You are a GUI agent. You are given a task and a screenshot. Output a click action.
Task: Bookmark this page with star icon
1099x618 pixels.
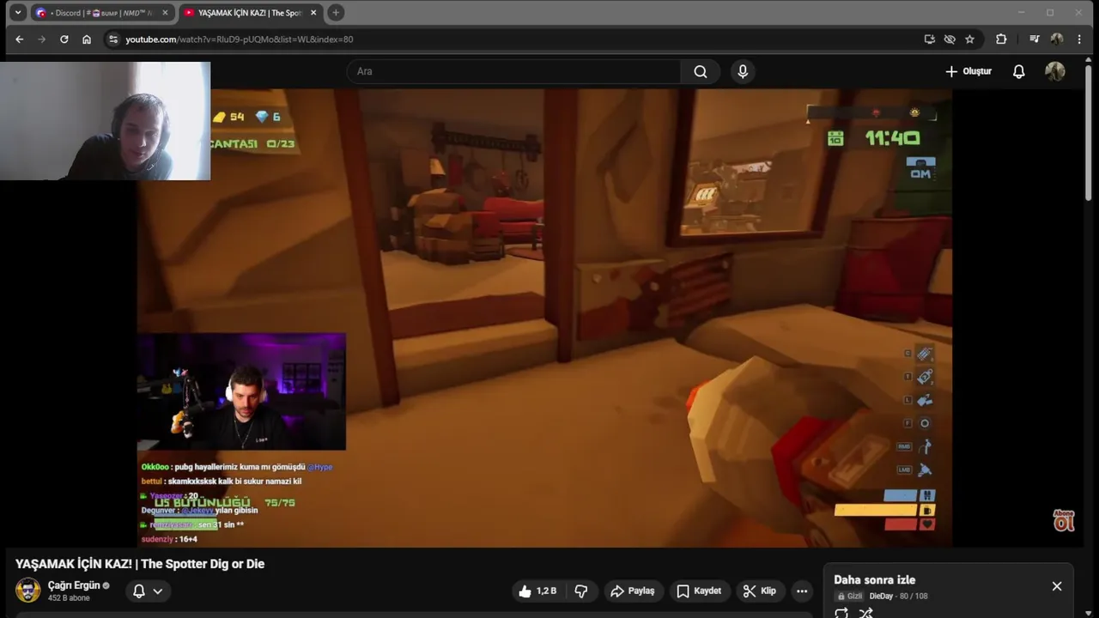click(969, 39)
